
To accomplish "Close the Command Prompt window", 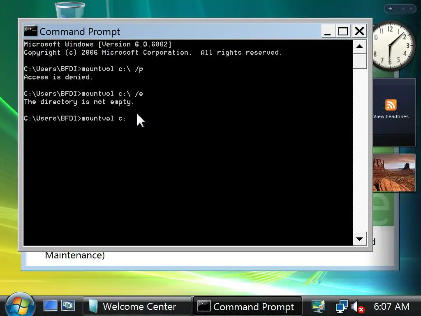I will point(359,31).
